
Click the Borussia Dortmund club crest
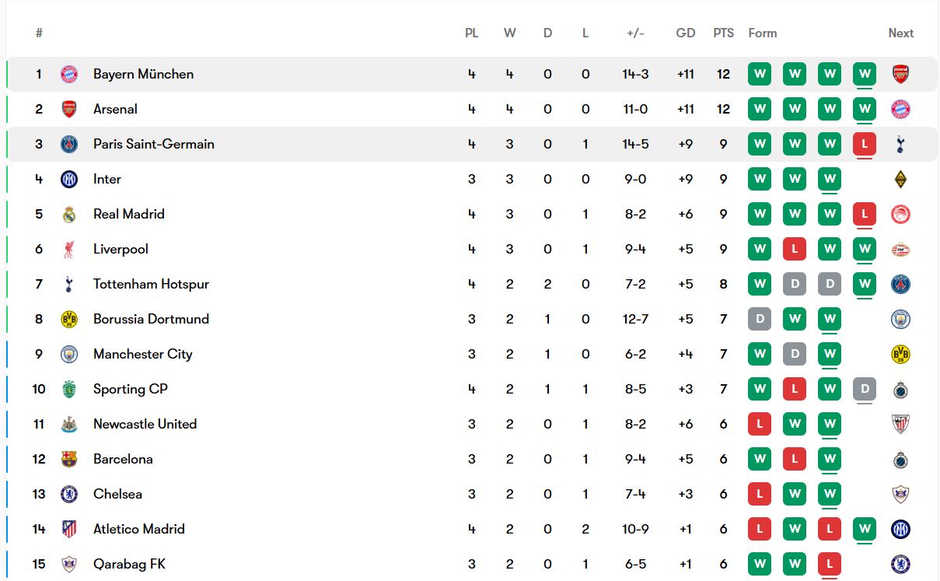69,320
